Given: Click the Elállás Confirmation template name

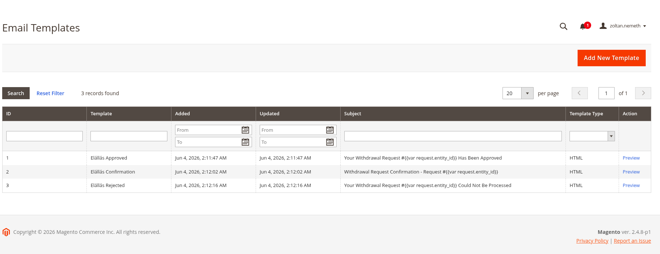Looking at the screenshot, I should point(113,172).
